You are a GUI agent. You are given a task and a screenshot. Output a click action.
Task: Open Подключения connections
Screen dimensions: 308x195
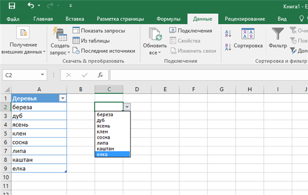(x=191, y=31)
